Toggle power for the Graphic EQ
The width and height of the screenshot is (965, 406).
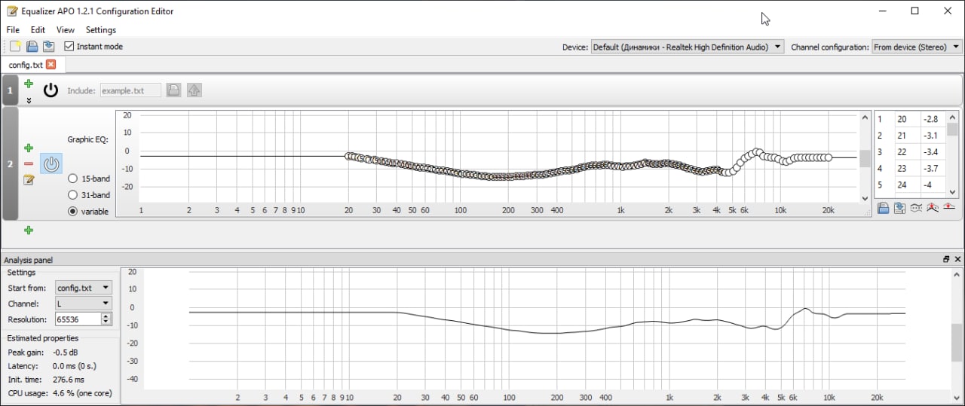(51, 163)
